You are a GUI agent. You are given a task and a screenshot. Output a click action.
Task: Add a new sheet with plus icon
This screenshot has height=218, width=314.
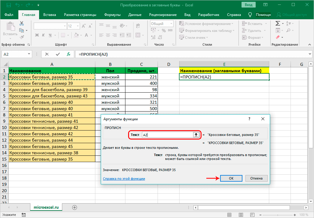(75, 207)
